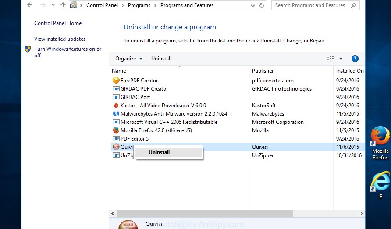Click the Programs breadcrumb in address bar
391x229 pixels.
point(139,6)
